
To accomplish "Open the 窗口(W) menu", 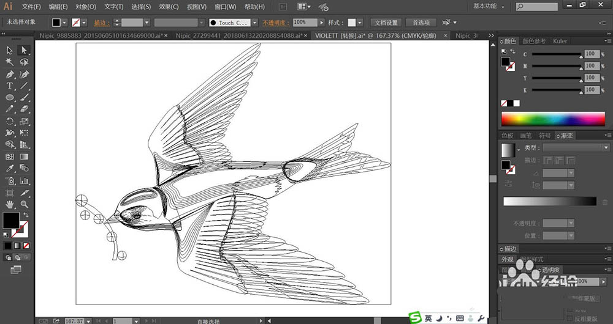I will [226, 7].
